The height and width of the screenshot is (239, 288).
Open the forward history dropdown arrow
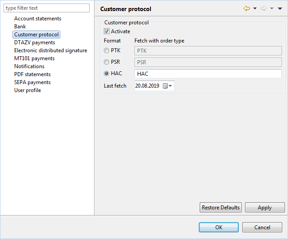[272, 8]
